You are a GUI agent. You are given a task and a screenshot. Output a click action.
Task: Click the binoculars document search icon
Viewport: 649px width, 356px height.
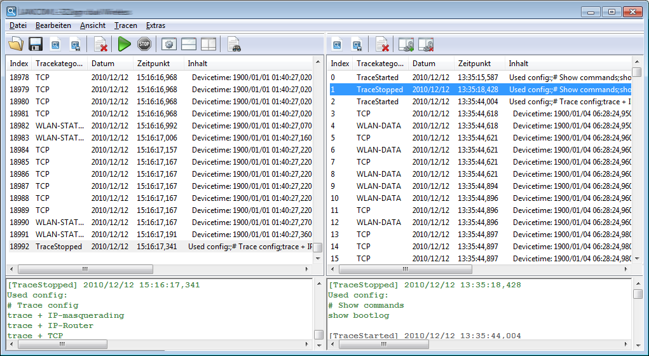[x=234, y=44]
